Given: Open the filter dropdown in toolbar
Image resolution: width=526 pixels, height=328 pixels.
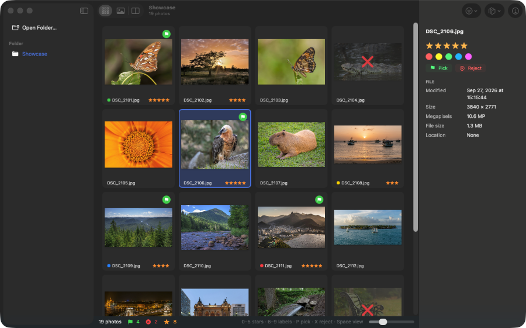Looking at the screenshot, I should 471,11.
